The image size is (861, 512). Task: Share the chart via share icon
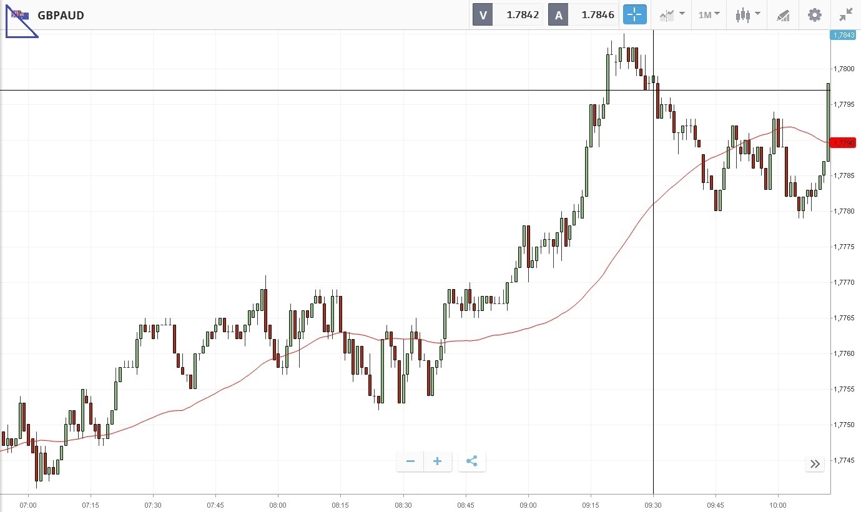click(x=472, y=461)
